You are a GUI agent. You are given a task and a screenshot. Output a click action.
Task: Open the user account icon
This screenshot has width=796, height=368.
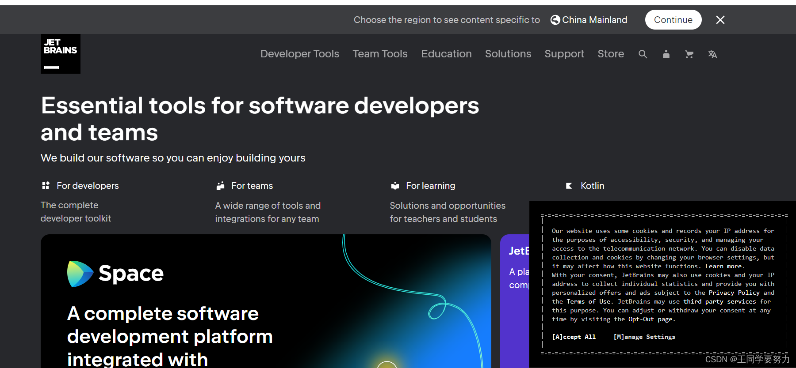[x=666, y=54]
